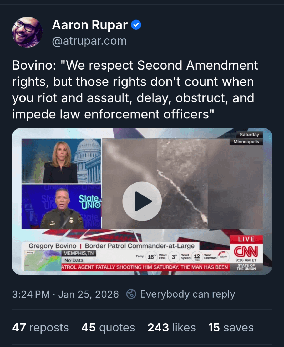This screenshot has width=284, height=347.
Task: Open the Aaron Rupar display name
Action: pos(90,25)
